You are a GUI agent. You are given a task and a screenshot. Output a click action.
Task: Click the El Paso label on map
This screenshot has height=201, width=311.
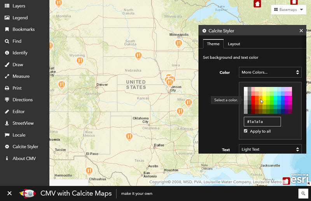click(x=92, y=154)
